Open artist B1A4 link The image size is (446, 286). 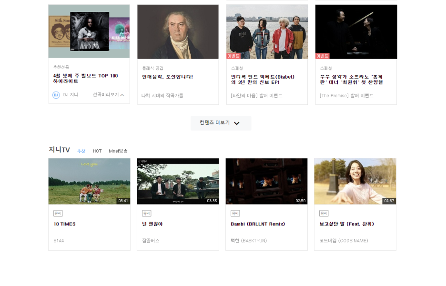(x=59, y=241)
